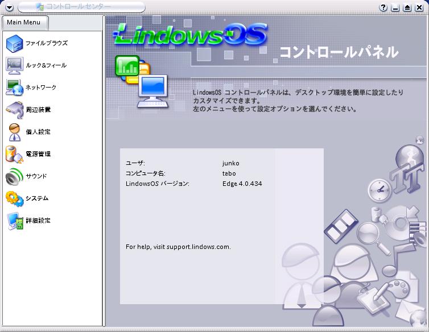Click the 個人設定 person icon
Image resolution: width=429 pixels, height=332 pixels.
pyautogui.click(x=14, y=132)
